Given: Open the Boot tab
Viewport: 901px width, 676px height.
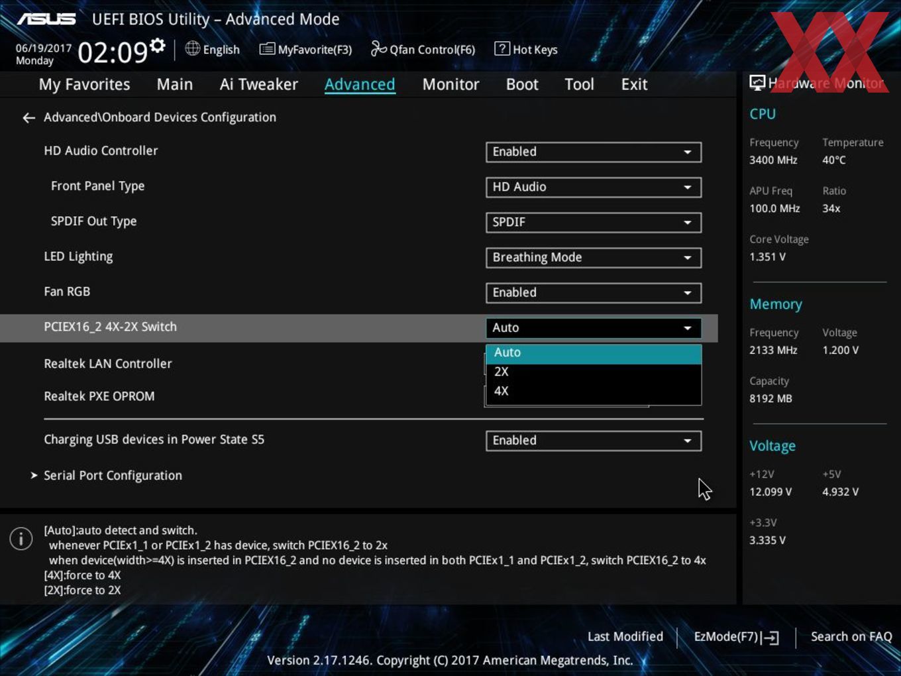Looking at the screenshot, I should (522, 85).
